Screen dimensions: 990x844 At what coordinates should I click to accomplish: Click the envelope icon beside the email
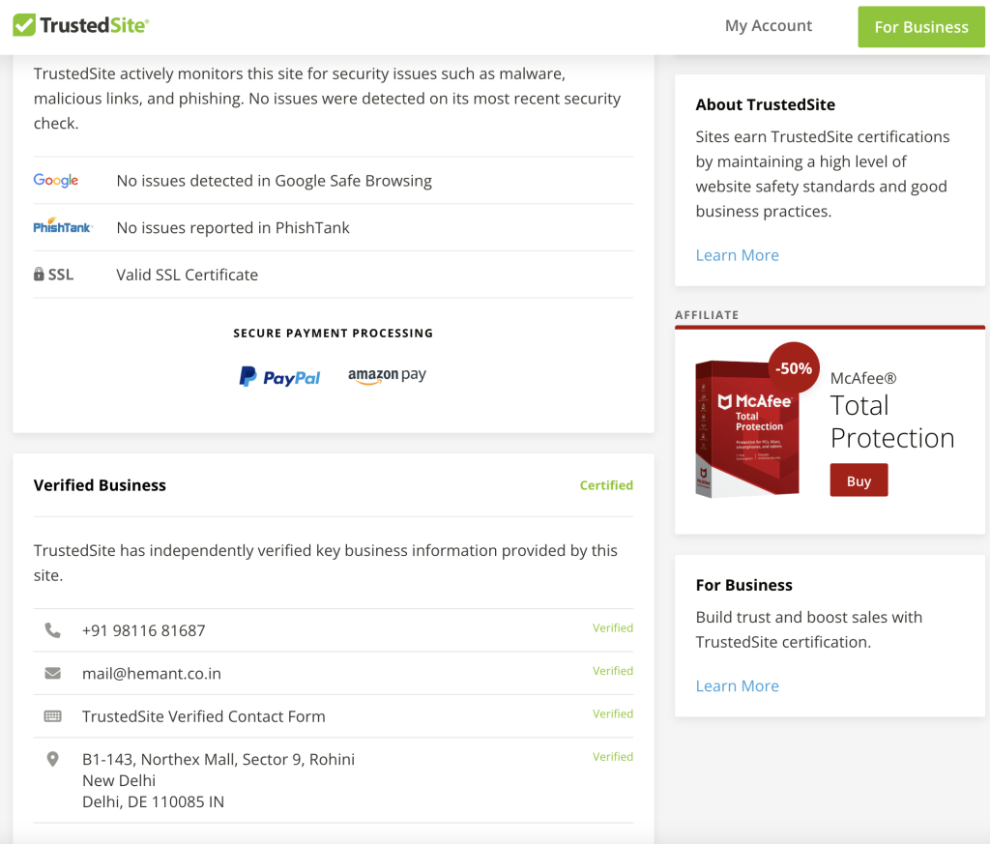(x=53, y=673)
